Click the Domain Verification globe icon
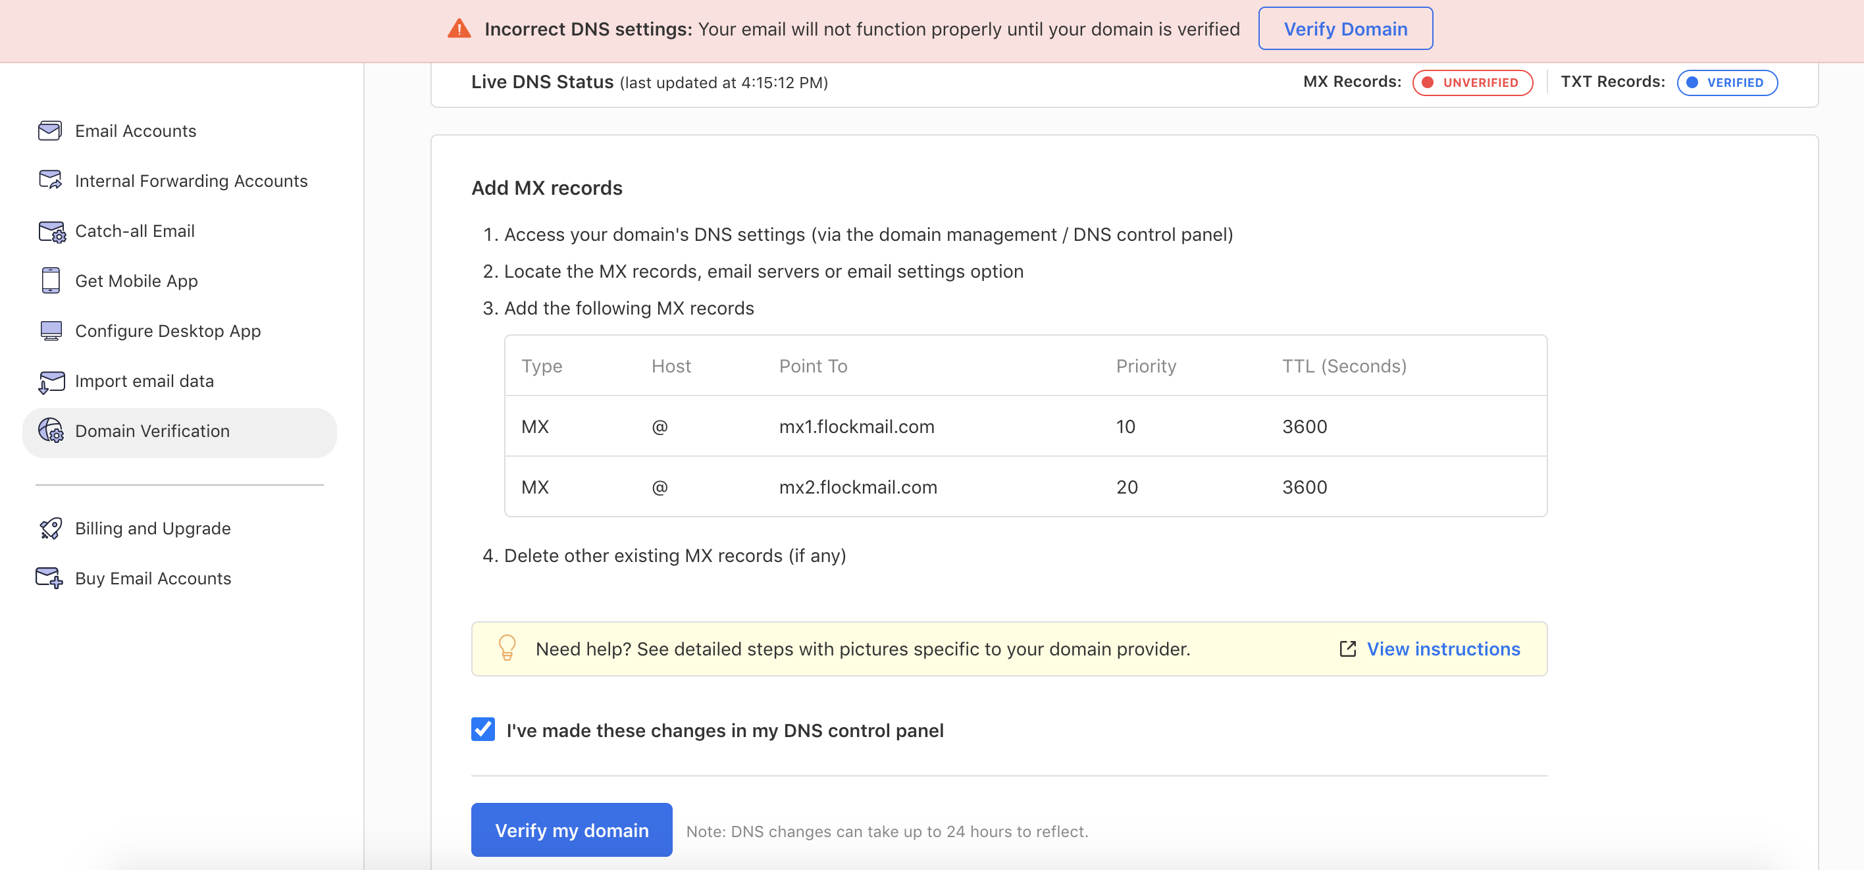Viewport: 1864px width, 870px height. point(51,430)
